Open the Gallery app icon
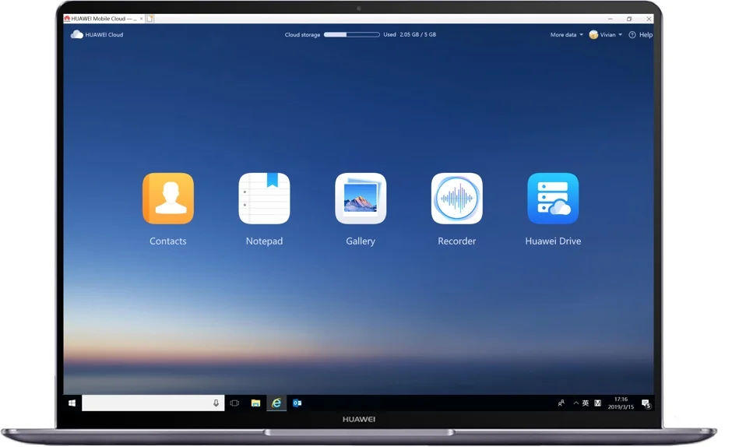 (x=361, y=198)
